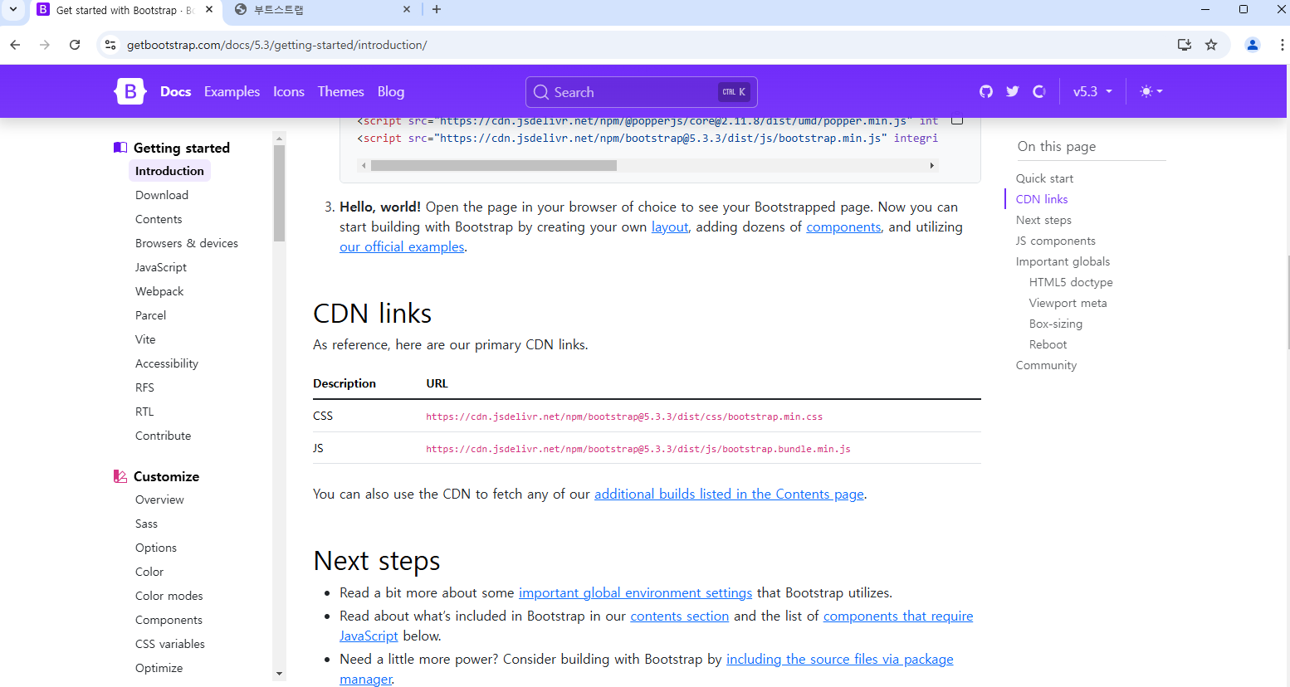This screenshot has height=687, width=1290.
Task: Copy code snippet with clipboard icon
Action: [x=957, y=121]
